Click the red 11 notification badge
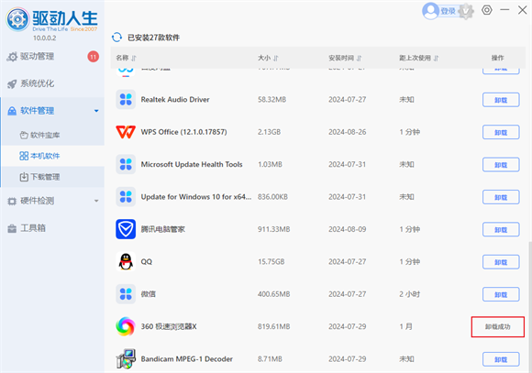Viewport: 532px width, 373px height. (94, 57)
